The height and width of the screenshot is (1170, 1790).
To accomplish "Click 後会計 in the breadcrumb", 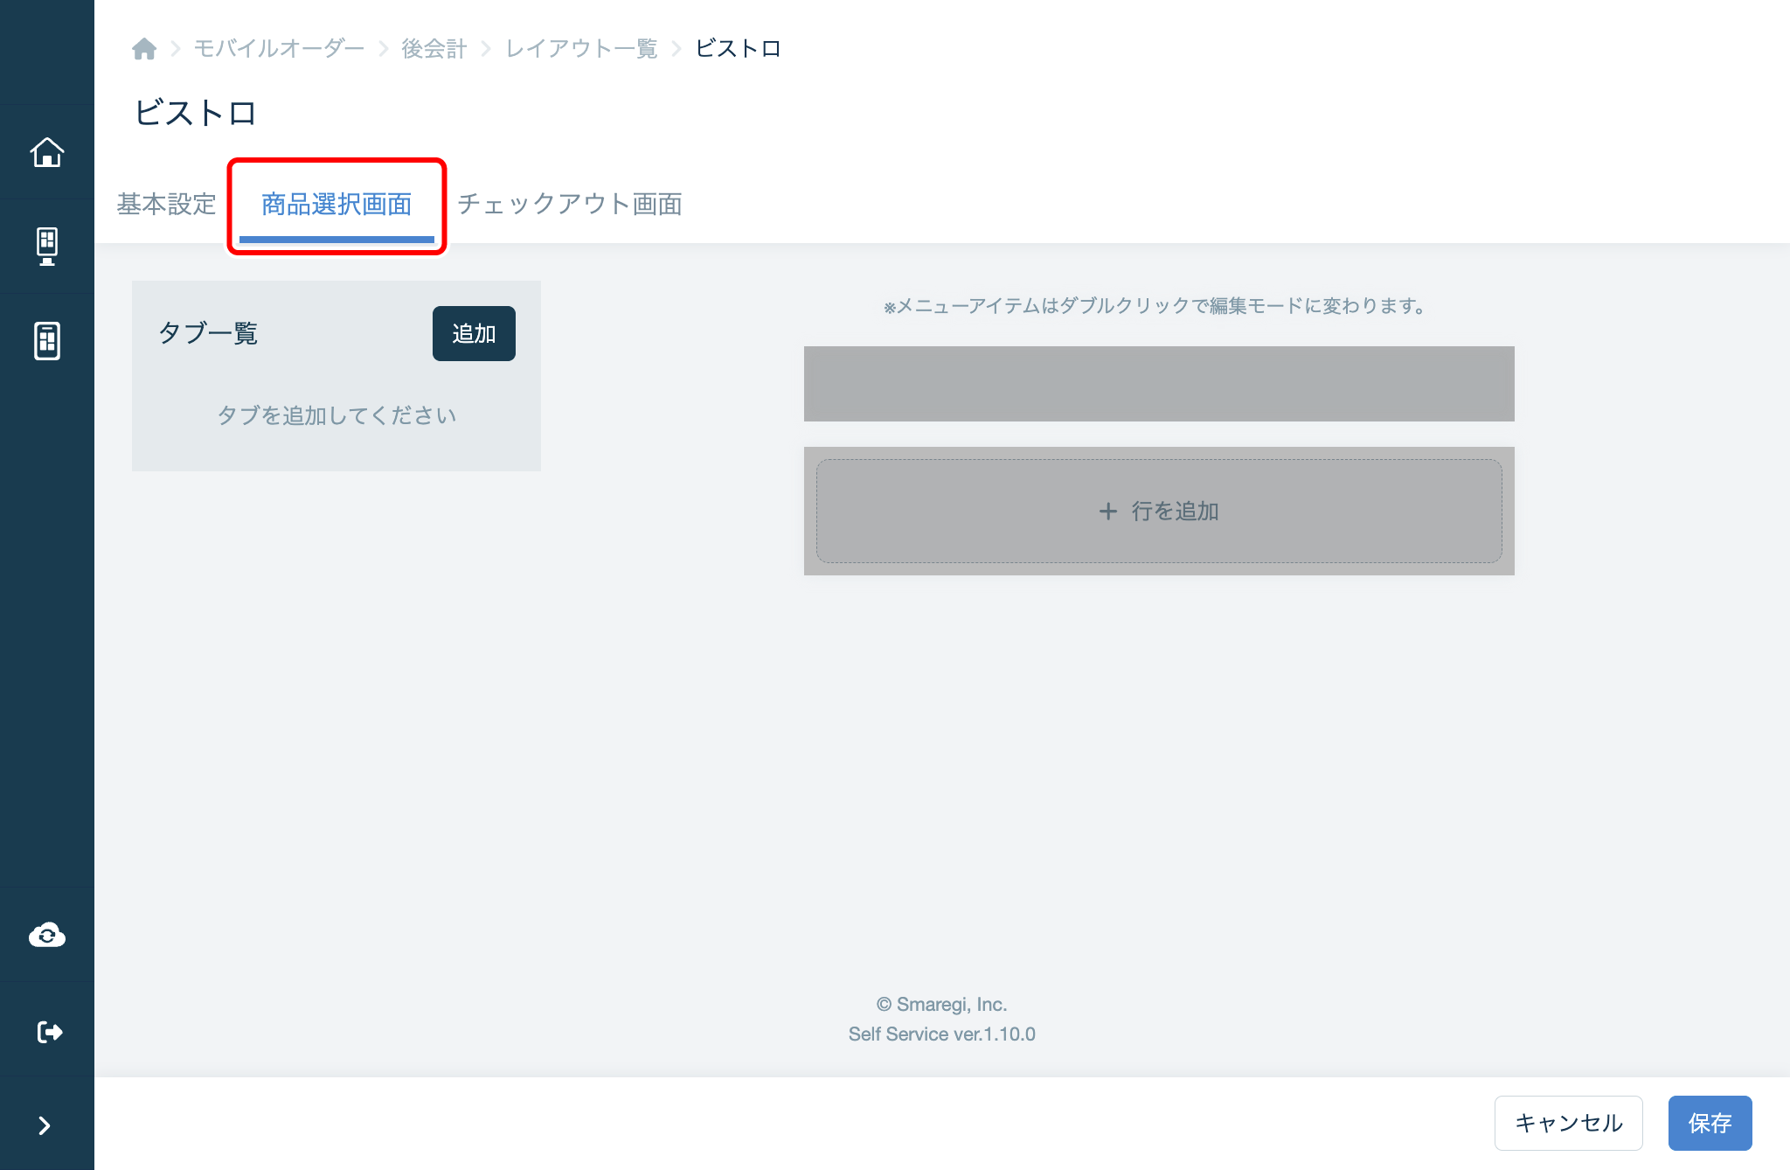I will point(434,48).
